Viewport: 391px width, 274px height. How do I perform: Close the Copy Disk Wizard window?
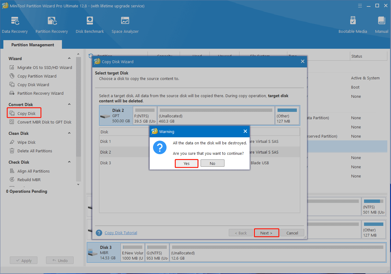pyautogui.click(x=302, y=61)
